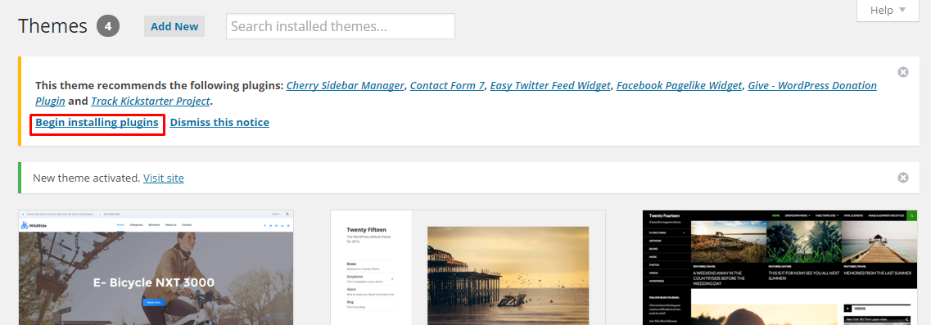Expand the Help dropdown tab
Screen dimensions: 931x325
click(x=888, y=10)
